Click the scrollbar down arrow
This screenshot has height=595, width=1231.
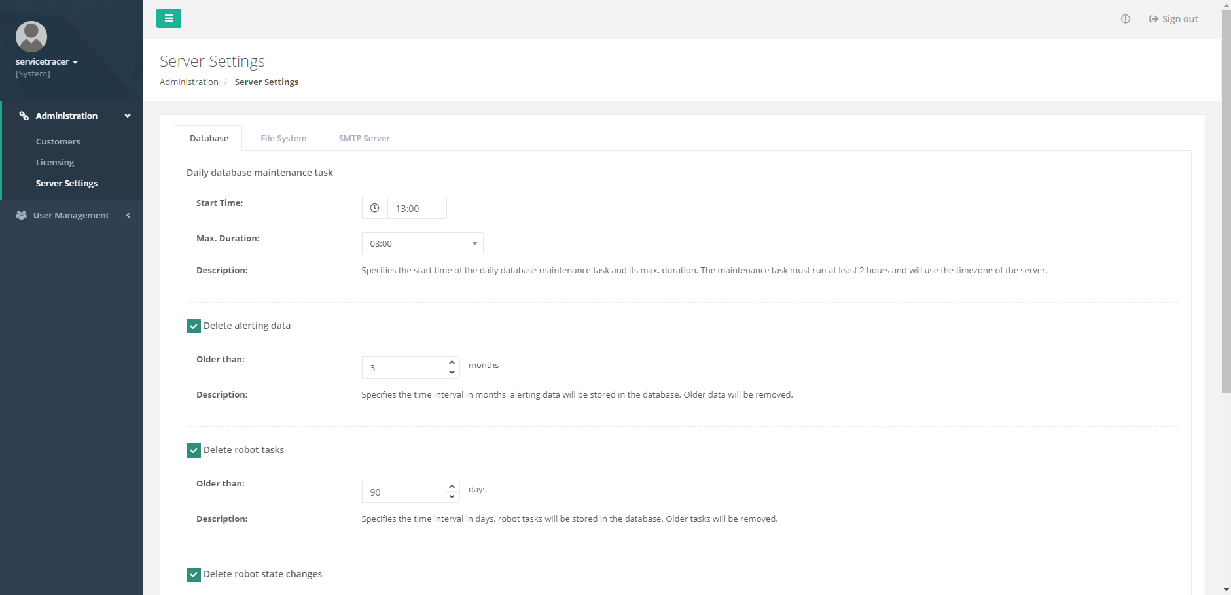coord(1226,590)
